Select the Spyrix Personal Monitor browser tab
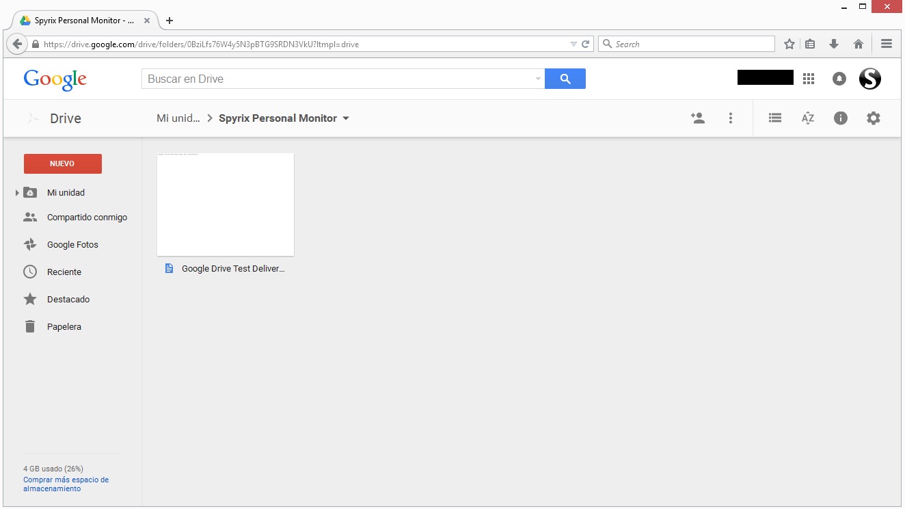 85,21
